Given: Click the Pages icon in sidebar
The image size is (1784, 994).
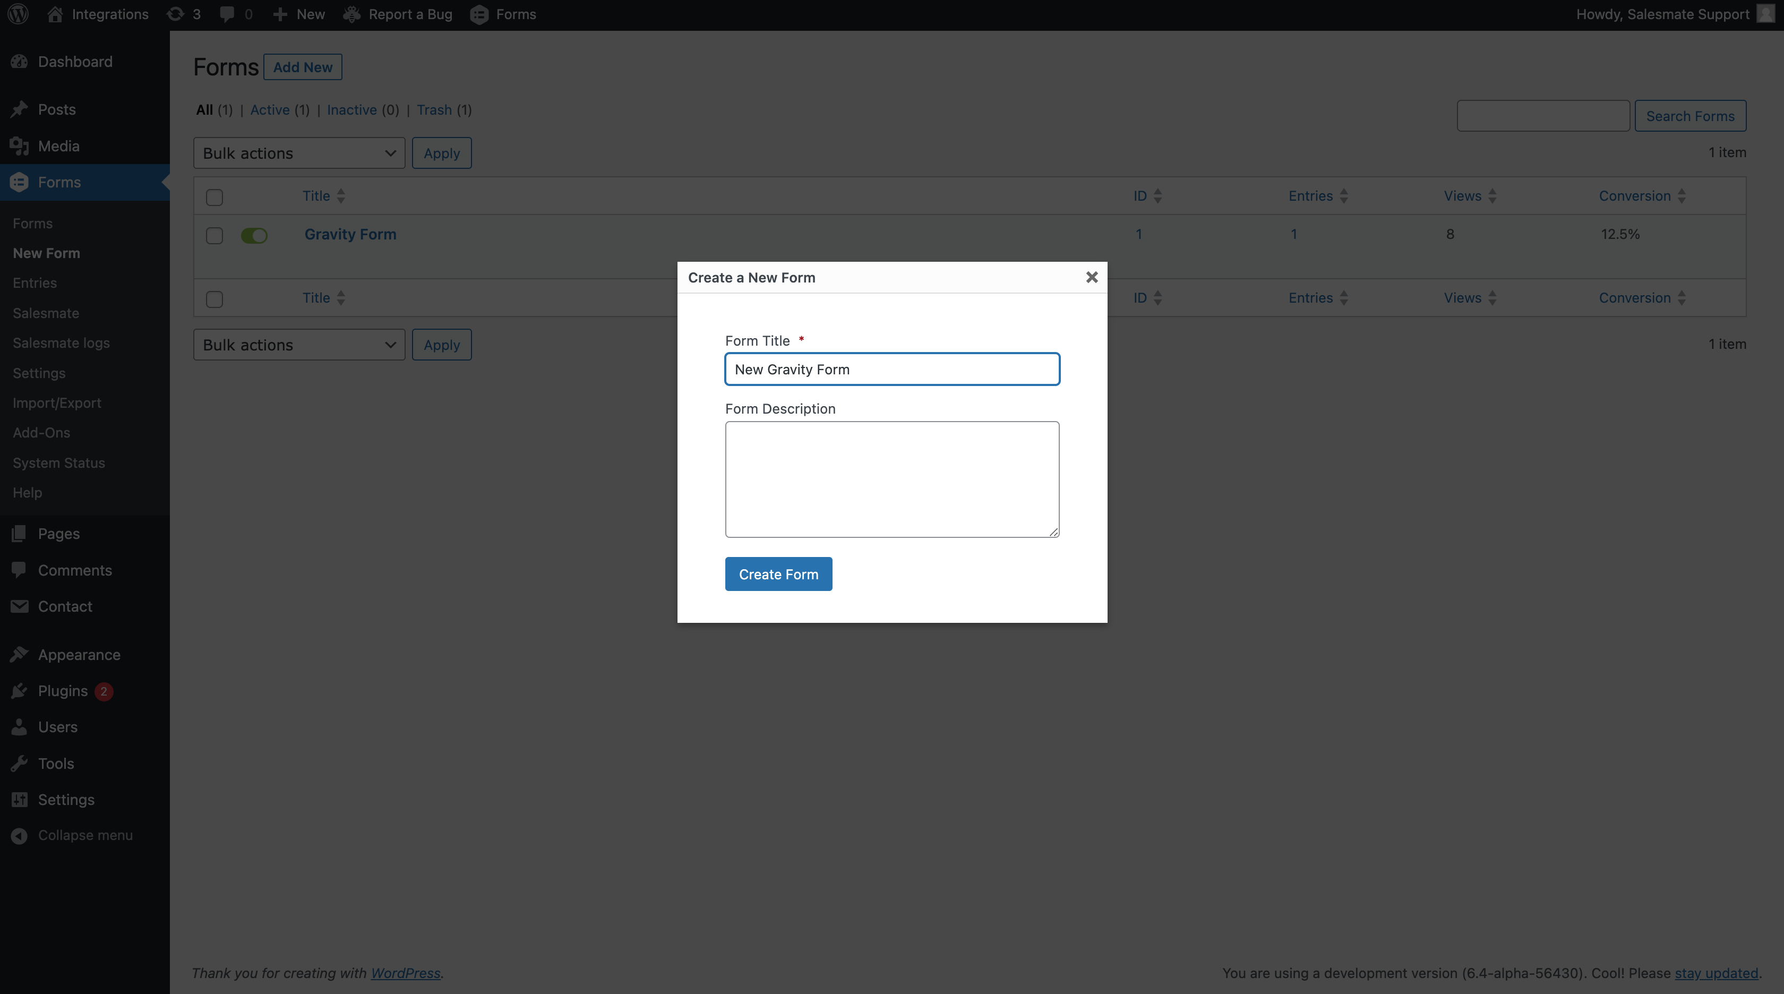Looking at the screenshot, I should click(20, 533).
